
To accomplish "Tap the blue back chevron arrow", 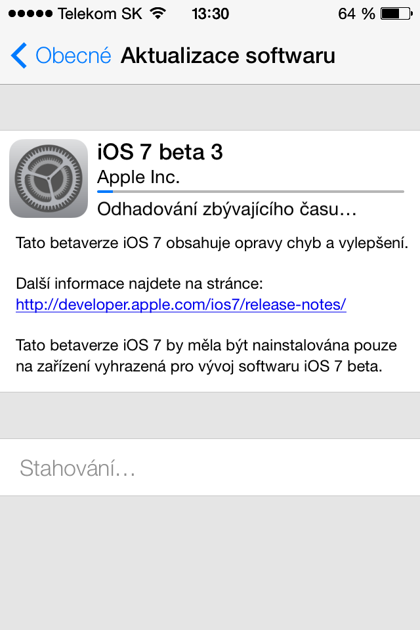I will pos(19,56).
